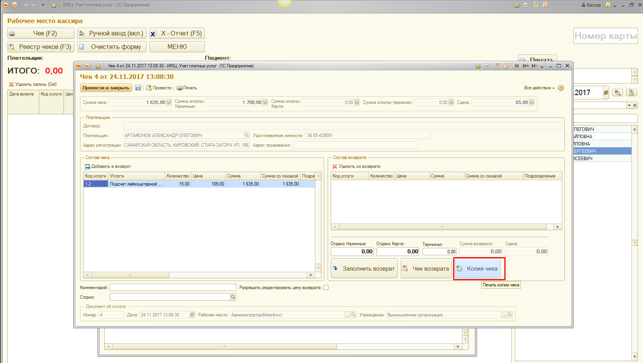Click help question mark icon
643x363 pixels.
[561, 88]
